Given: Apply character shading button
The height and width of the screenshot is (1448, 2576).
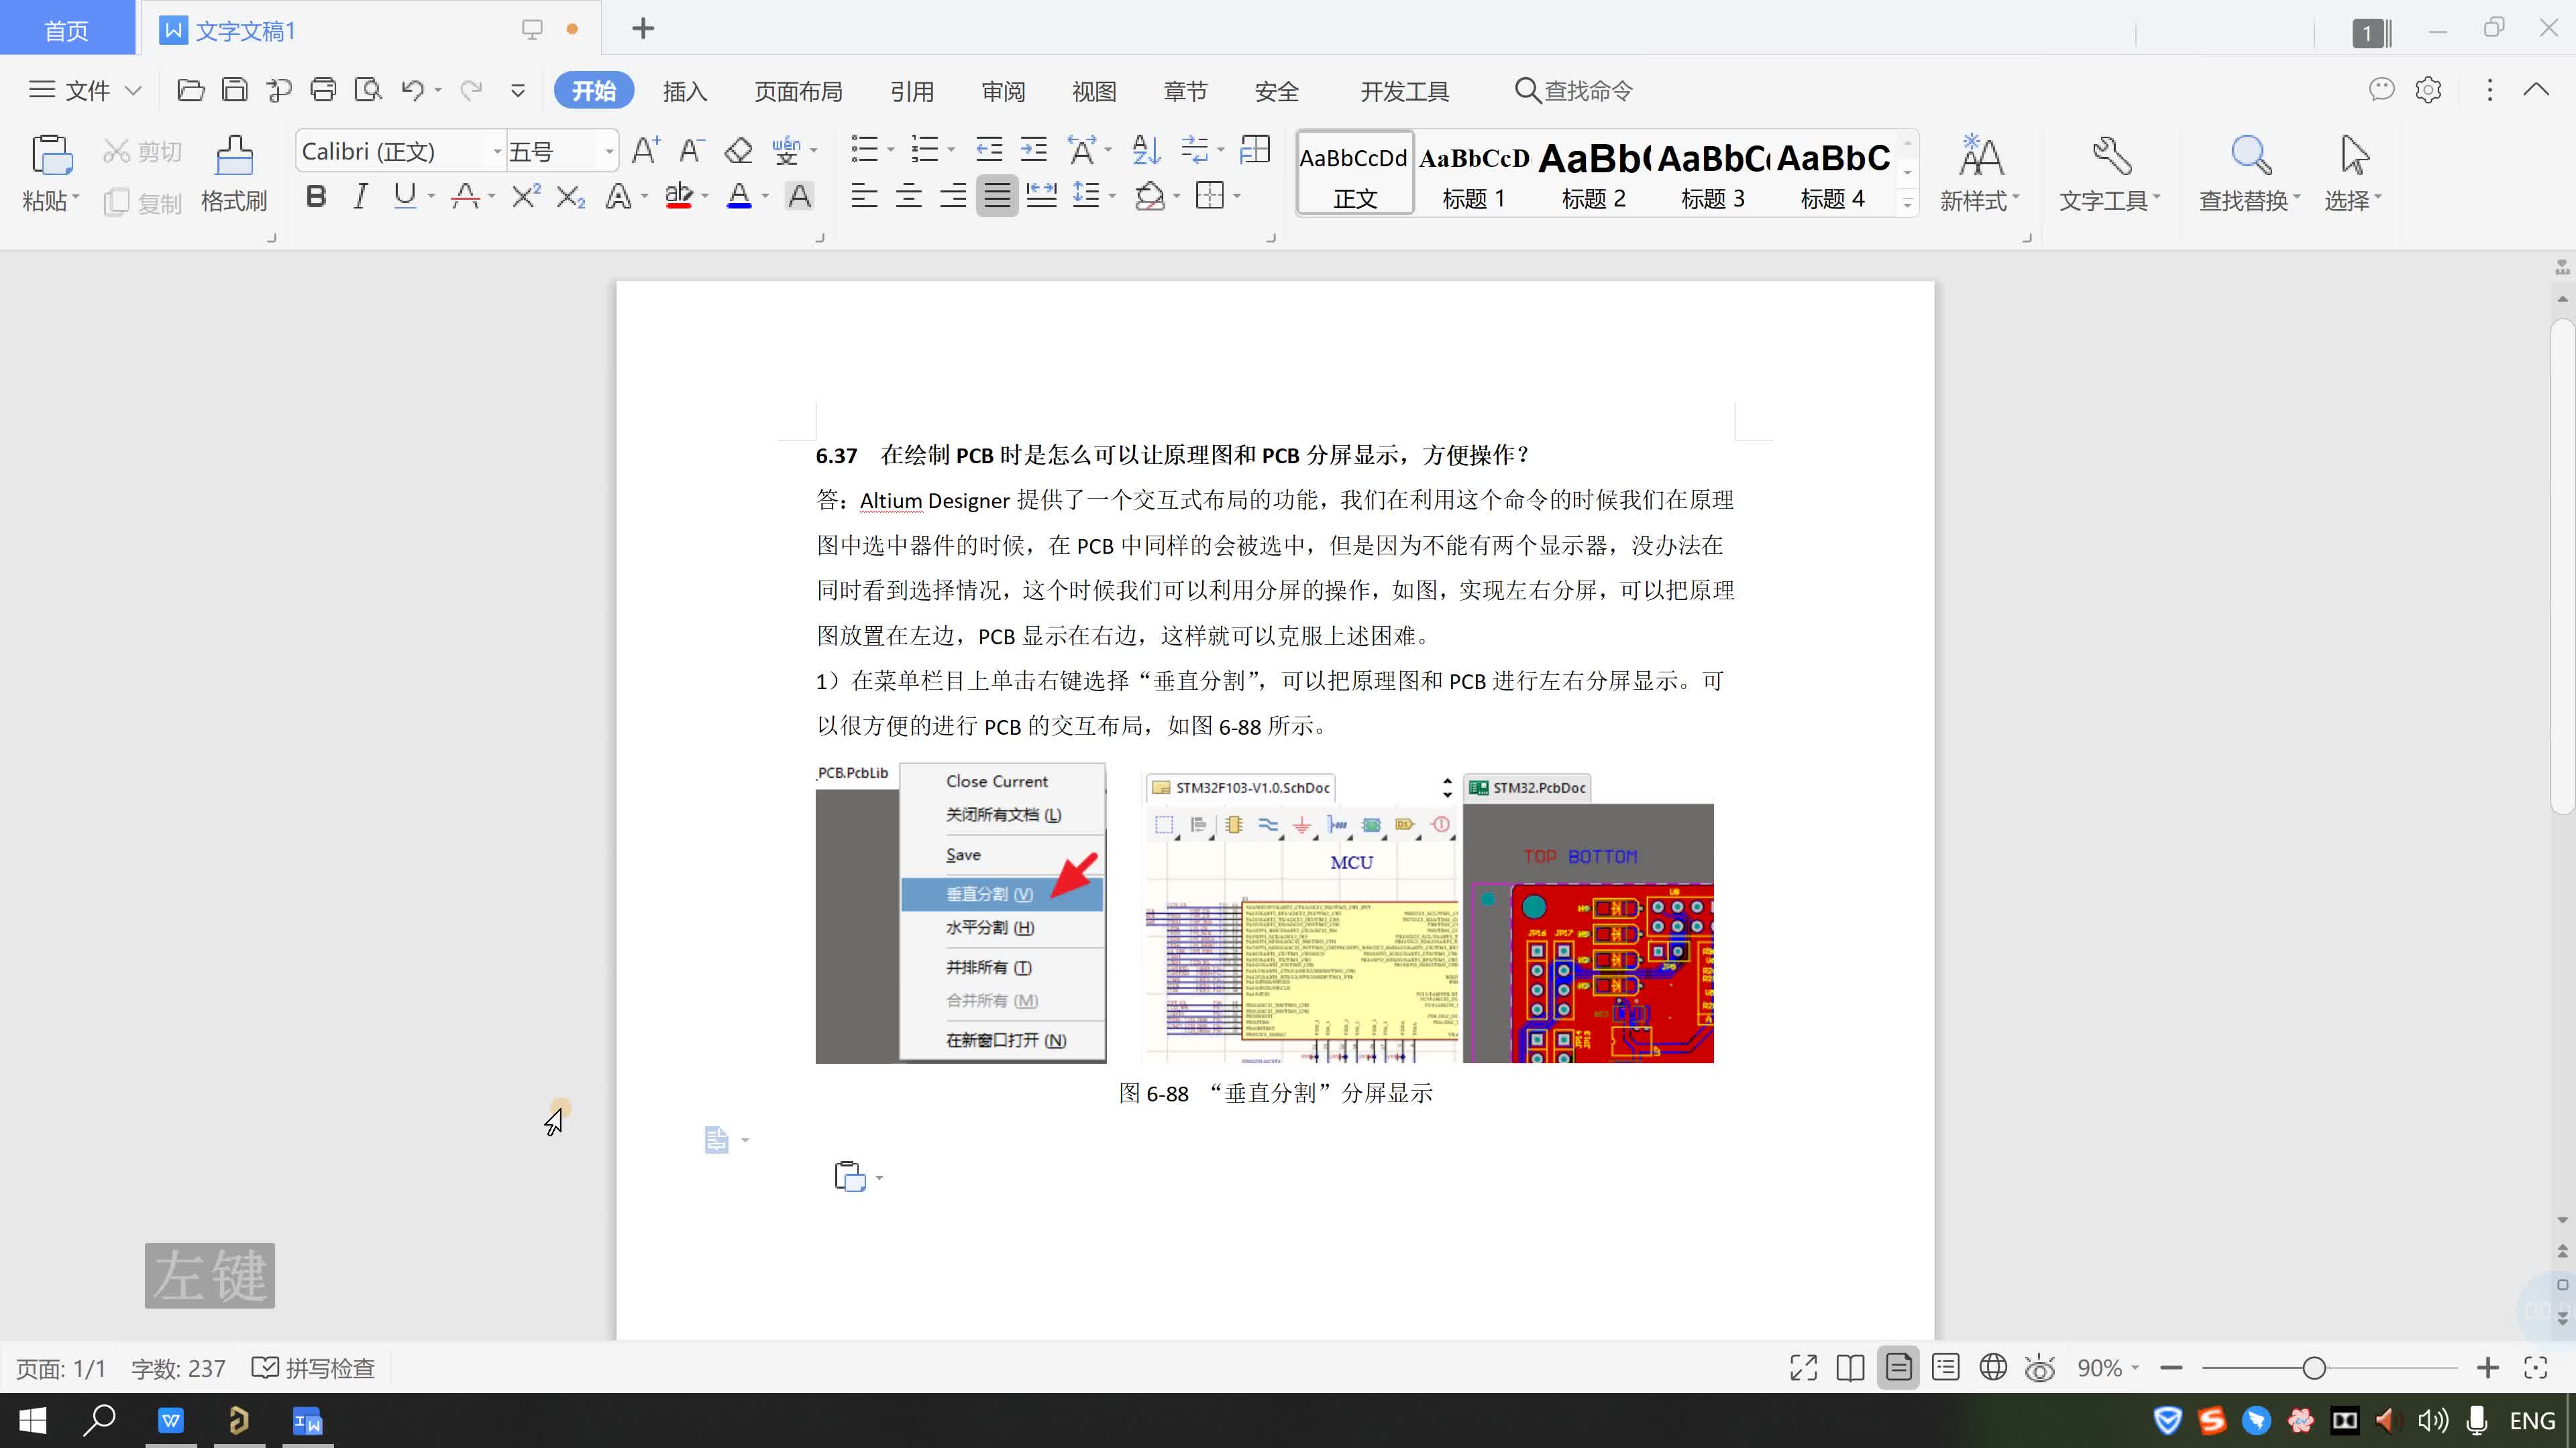Looking at the screenshot, I should (x=799, y=196).
